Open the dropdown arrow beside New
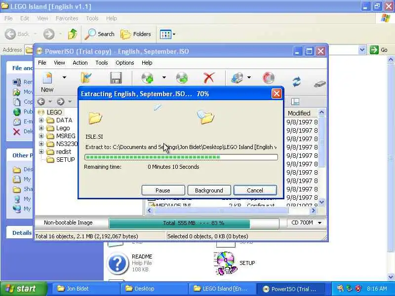The width and height of the screenshot is (395, 296). 65,77
